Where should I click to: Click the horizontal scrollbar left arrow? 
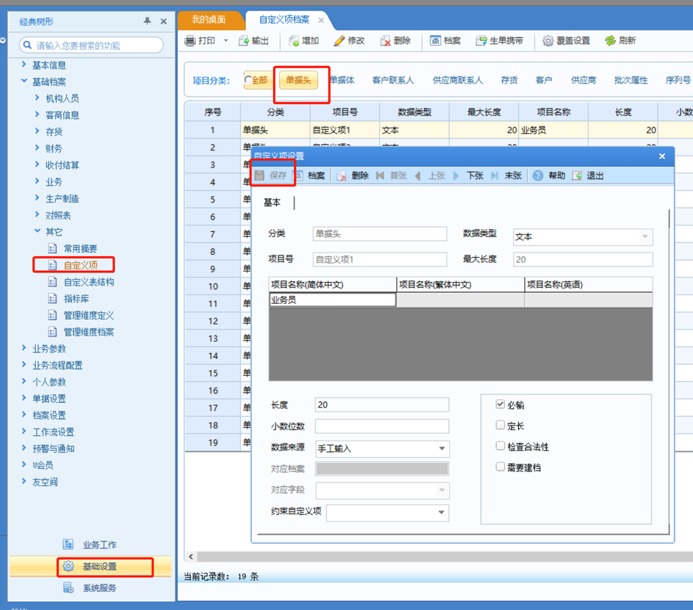(191, 556)
